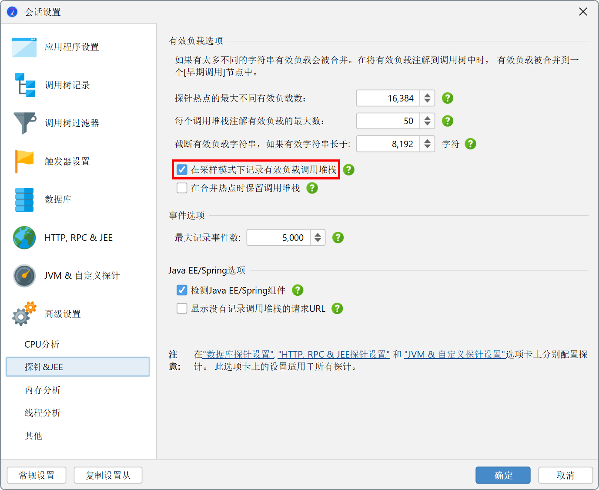Show help for 在合并热点时保留调用堆栈
The height and width of the screenshot is (490, 599).
312,188
